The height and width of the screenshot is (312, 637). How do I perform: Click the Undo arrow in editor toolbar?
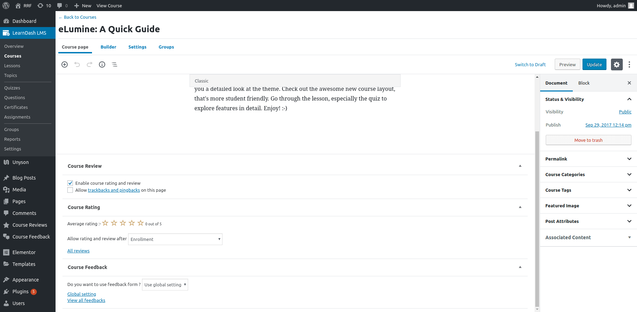coord(77,64)
